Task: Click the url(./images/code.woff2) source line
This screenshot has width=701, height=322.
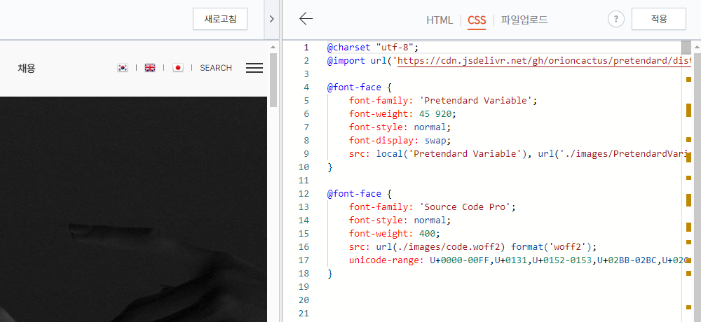Action: click(473, 247)
